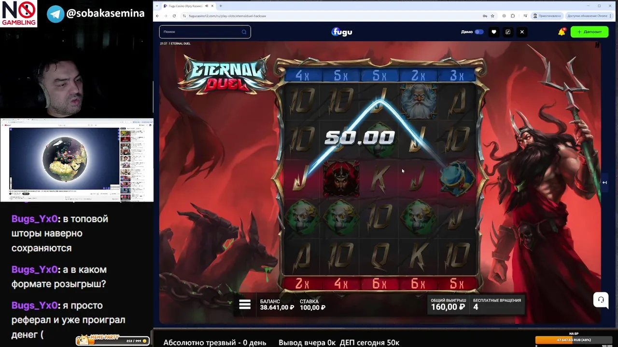Click the bottom 2x red multiplier
Screen dimensions: 618x347
pos(302,284)
